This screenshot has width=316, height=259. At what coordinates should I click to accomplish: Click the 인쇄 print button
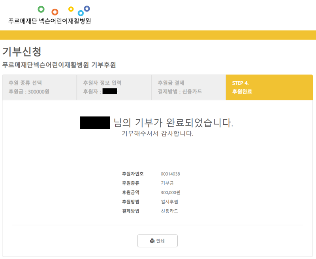coord(157,241)
